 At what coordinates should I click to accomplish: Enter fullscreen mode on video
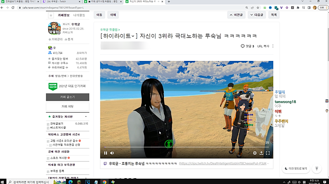tap(268, 153)
